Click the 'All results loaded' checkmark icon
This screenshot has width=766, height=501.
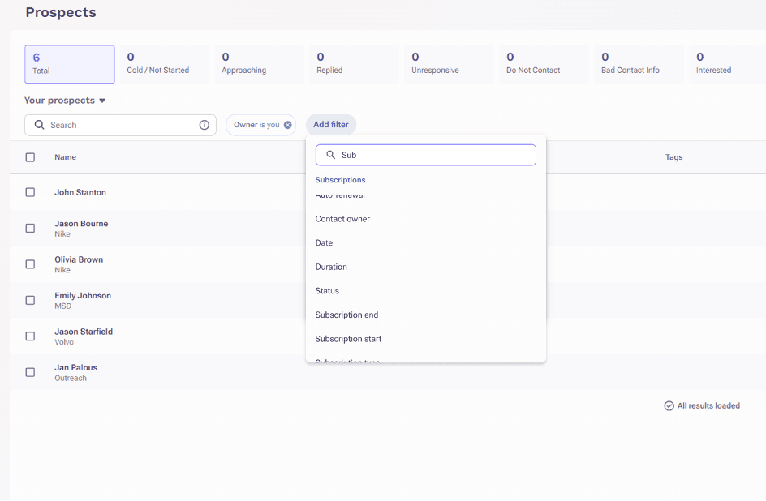[x=669, y=405]
